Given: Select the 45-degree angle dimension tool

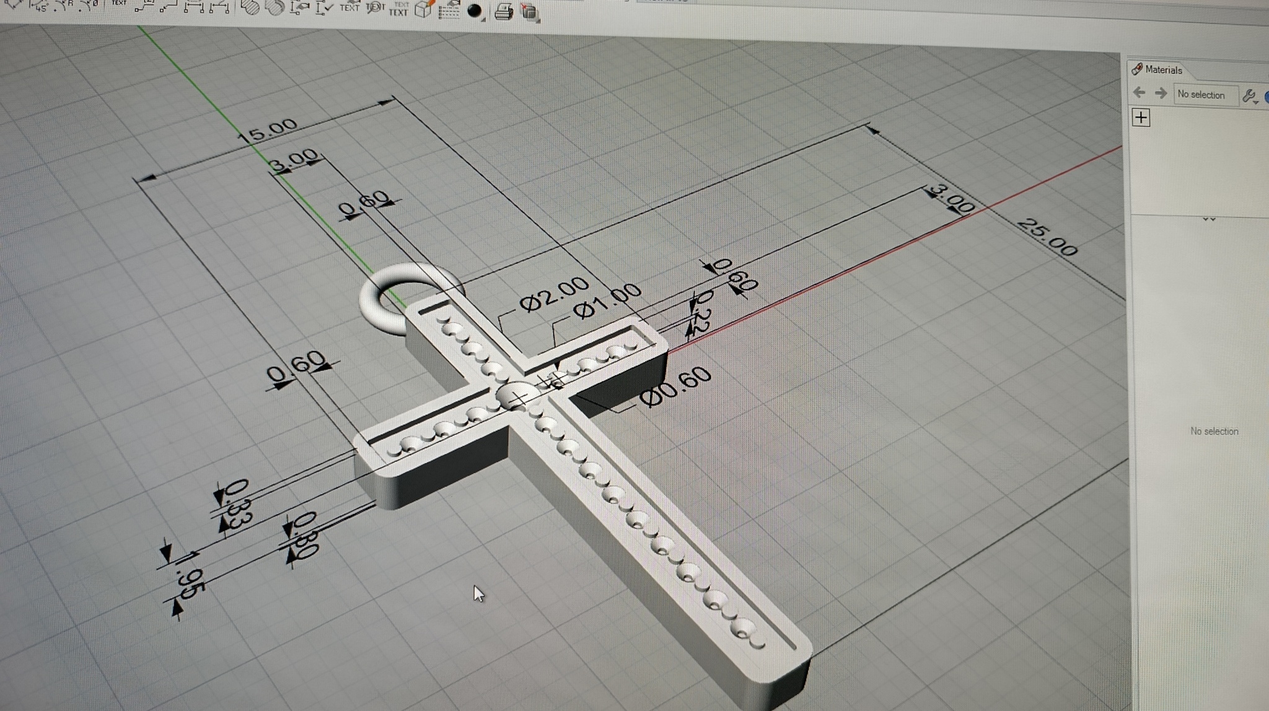Looking at the screenshot, I should (x=39, y=7).
